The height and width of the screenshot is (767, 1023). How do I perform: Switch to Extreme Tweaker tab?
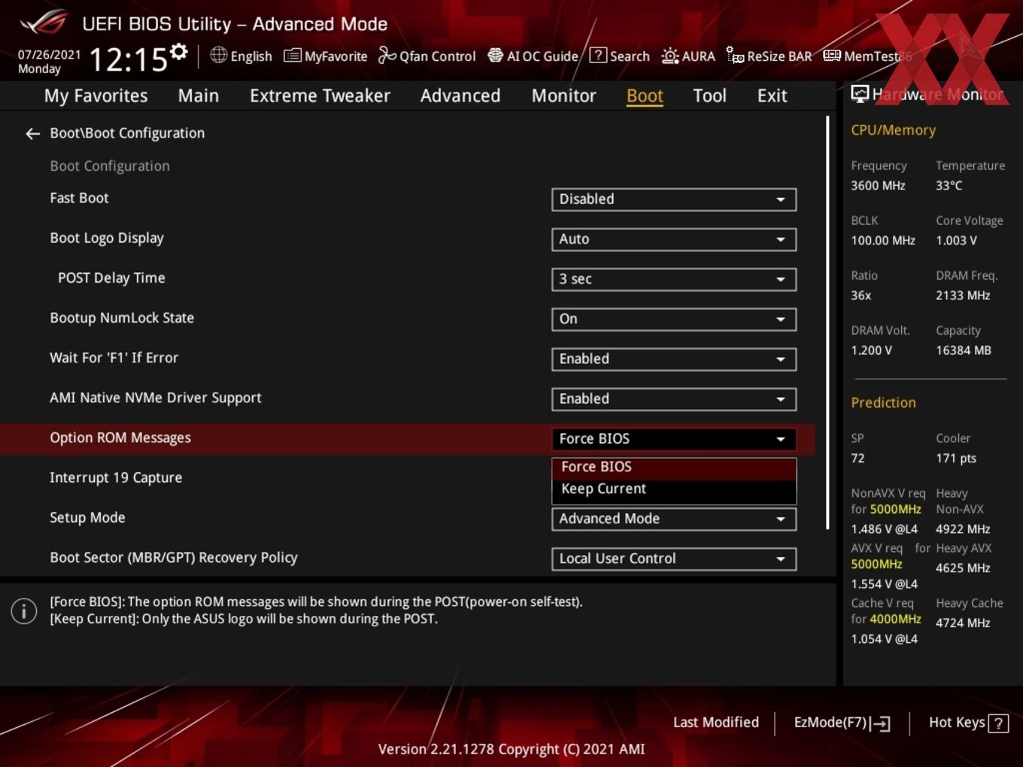320,95
